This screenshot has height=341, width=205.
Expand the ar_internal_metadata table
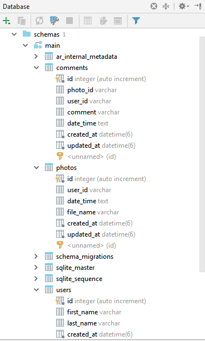(x=36, y=57)
